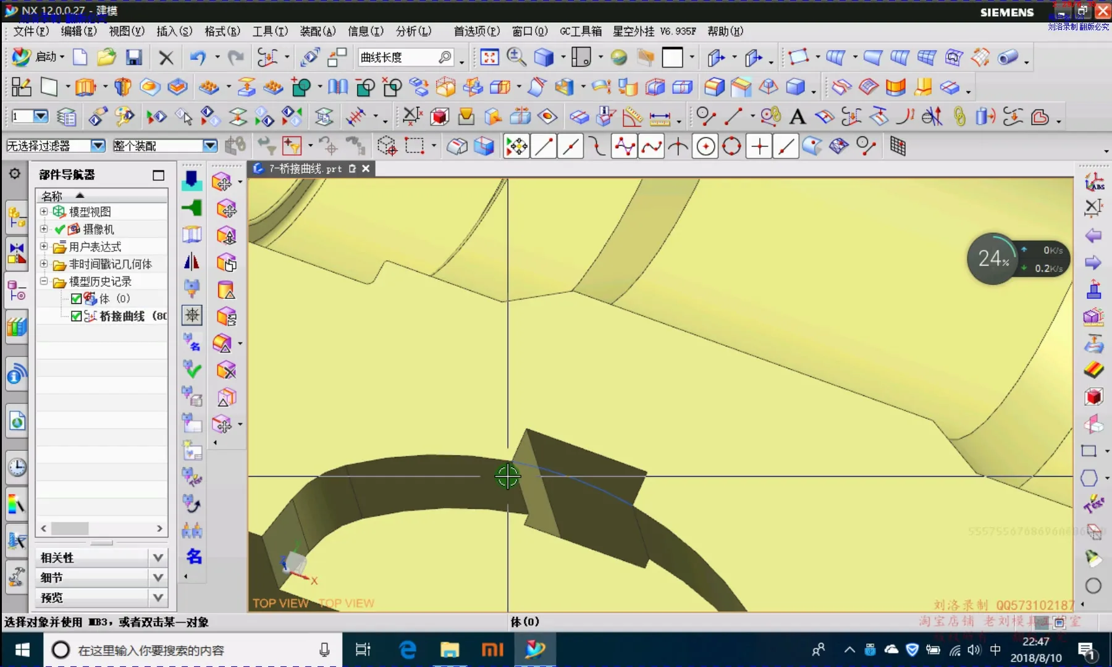Click the Fit view icon
Viewport: 1112px width, 667px height.
click(x=489, y=57)
